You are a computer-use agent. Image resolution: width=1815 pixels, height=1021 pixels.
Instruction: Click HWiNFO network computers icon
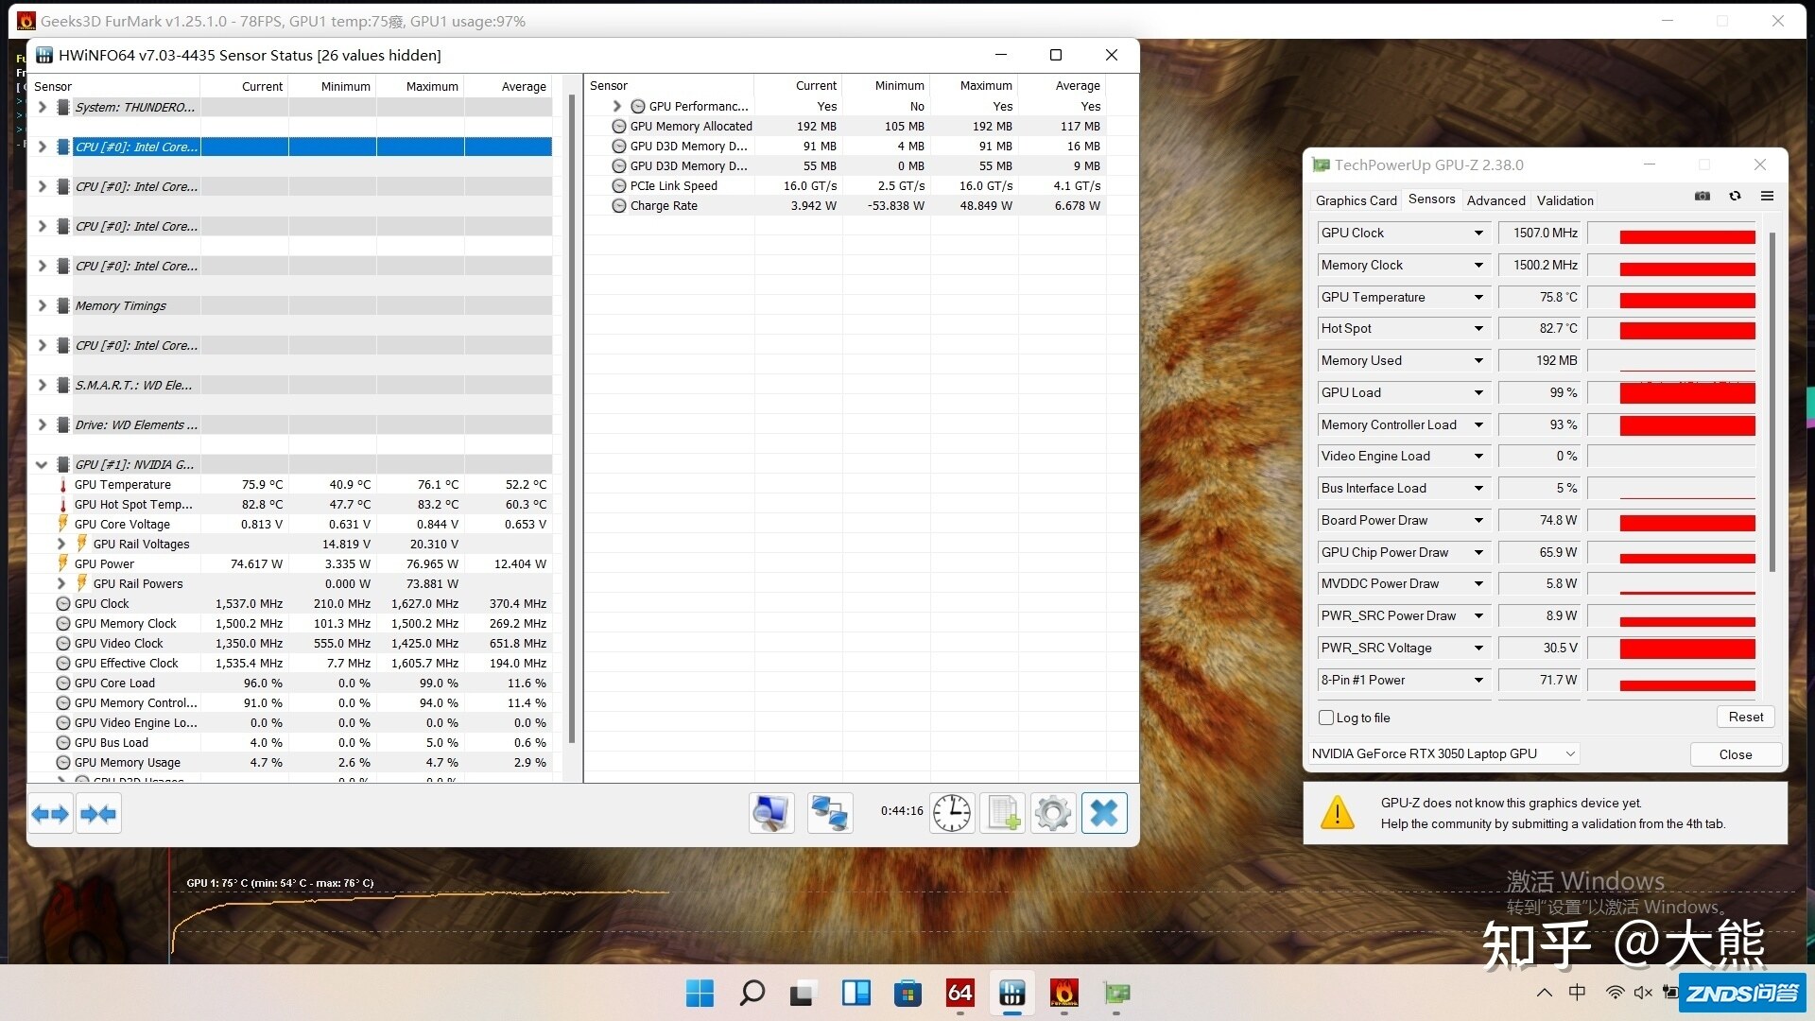coord(830,813)
